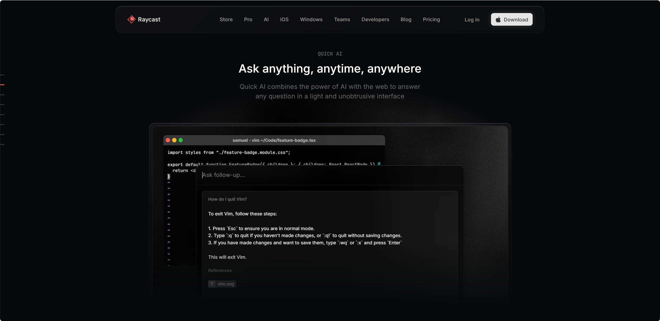Click the Raycast logo icon
Image resolution: width=660 pixels, height=321 pixels.
click(131, 19)
